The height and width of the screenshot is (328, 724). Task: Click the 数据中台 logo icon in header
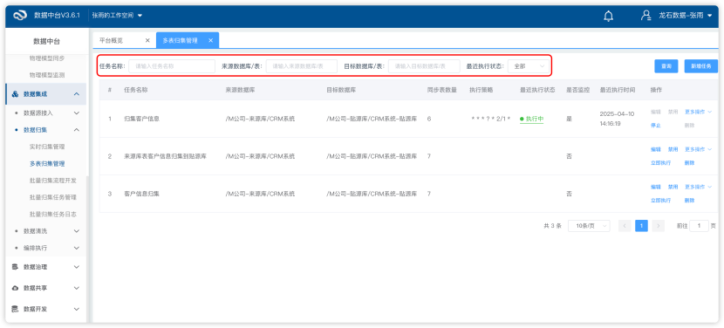point(20,16)
